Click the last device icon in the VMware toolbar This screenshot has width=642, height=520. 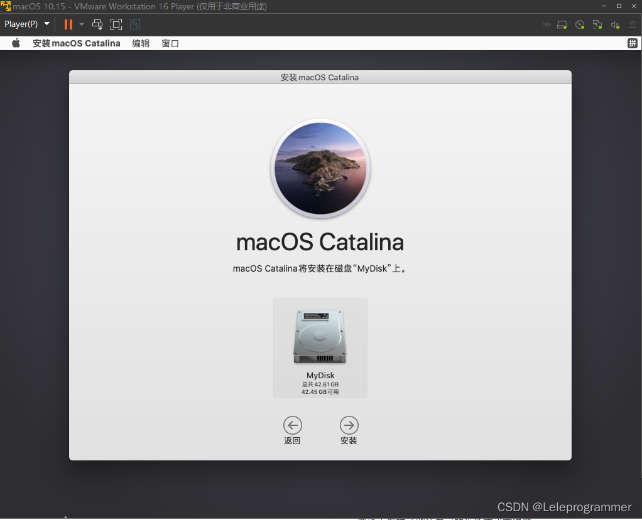coord(633,24)
